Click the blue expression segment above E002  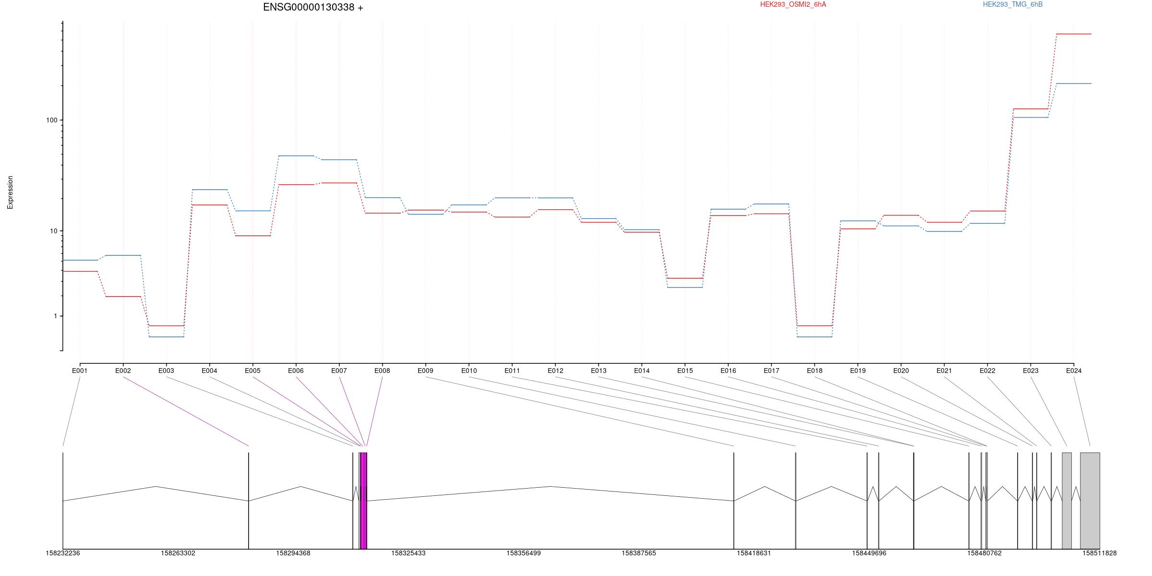pyautogui.click(x=123, y=255)
